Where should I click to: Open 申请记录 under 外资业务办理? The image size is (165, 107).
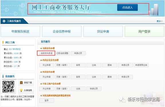point(125,77)
